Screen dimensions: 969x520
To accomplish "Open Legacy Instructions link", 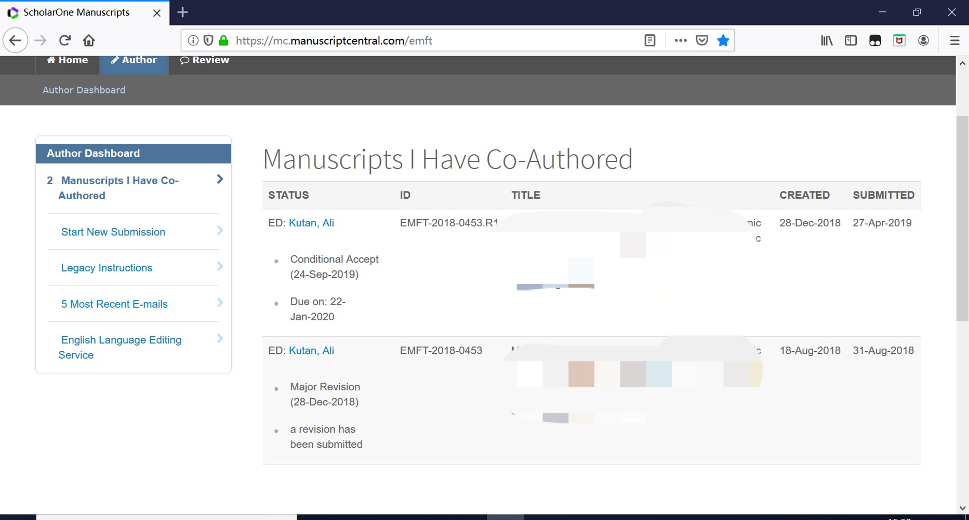I will (x=107, y=268).
